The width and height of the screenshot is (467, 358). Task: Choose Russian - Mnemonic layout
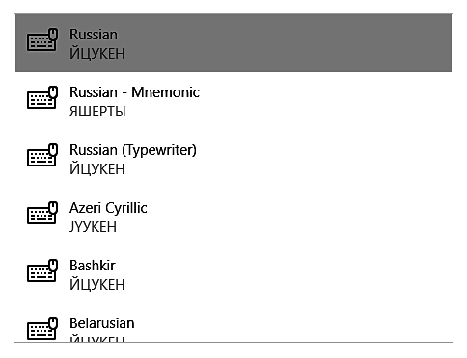tap(233, 101)
